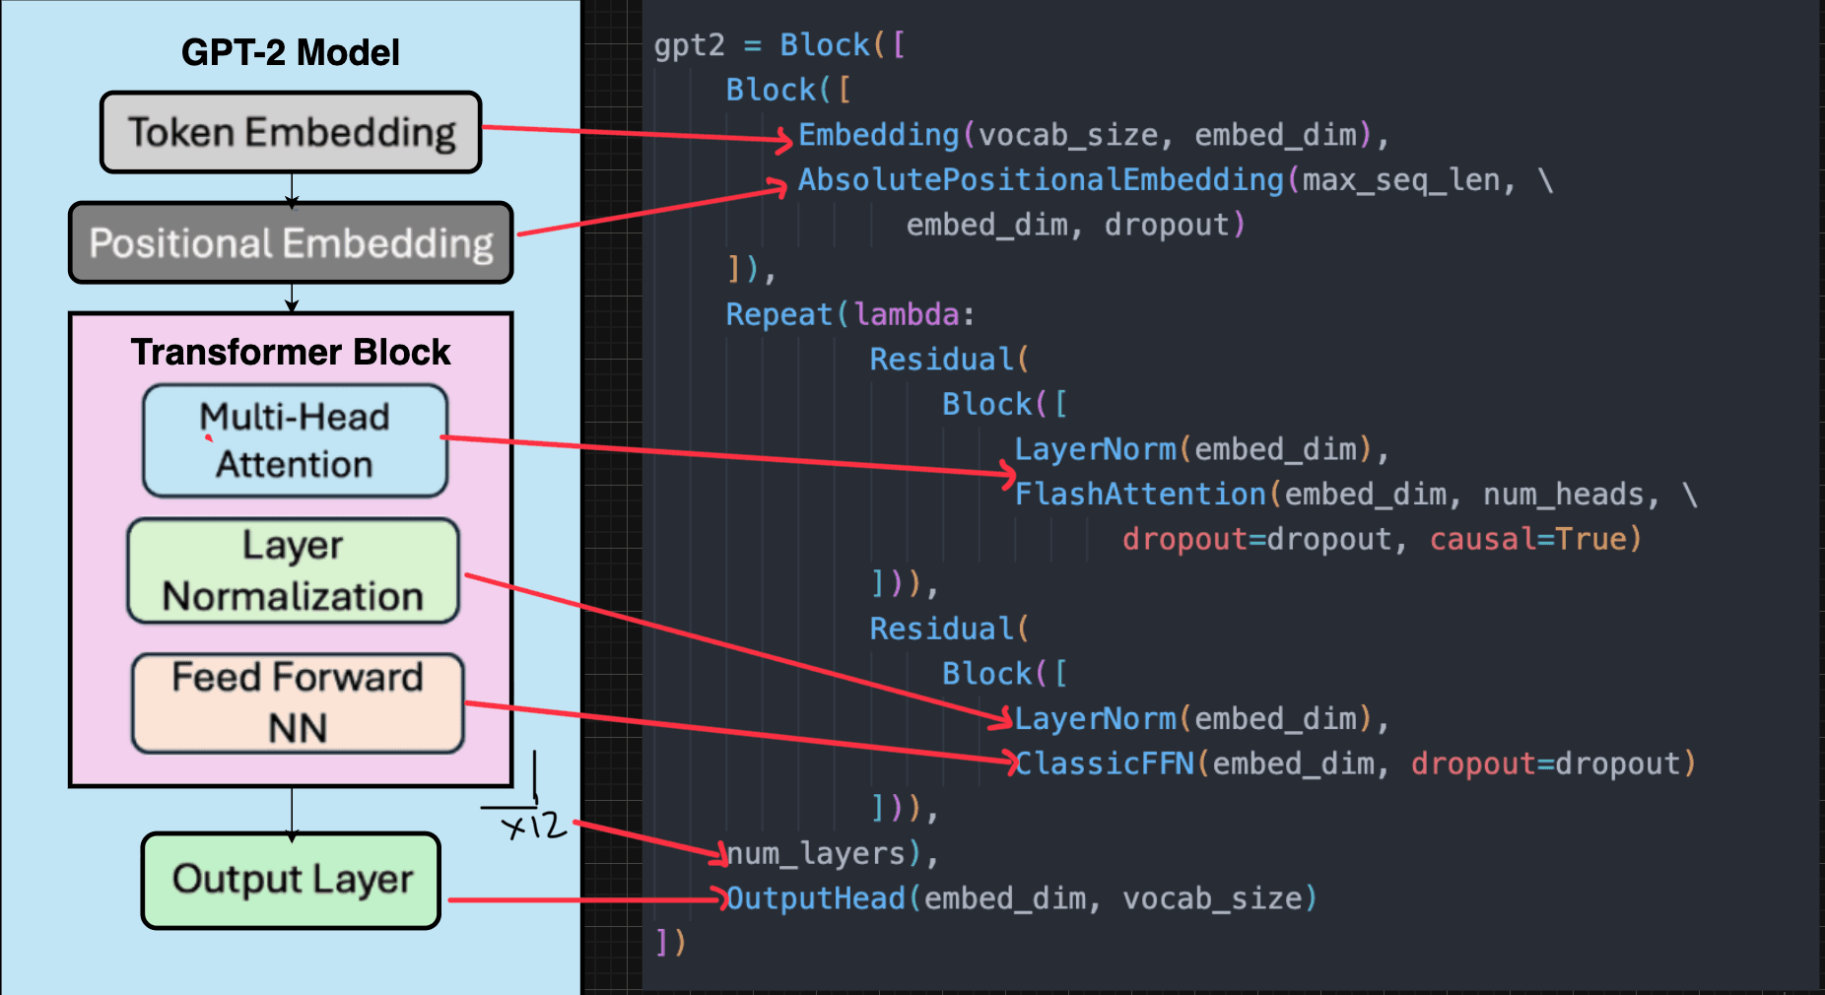1825x995 pixels.
Task: Select the Output Layer box
Action: coord(289,880)
